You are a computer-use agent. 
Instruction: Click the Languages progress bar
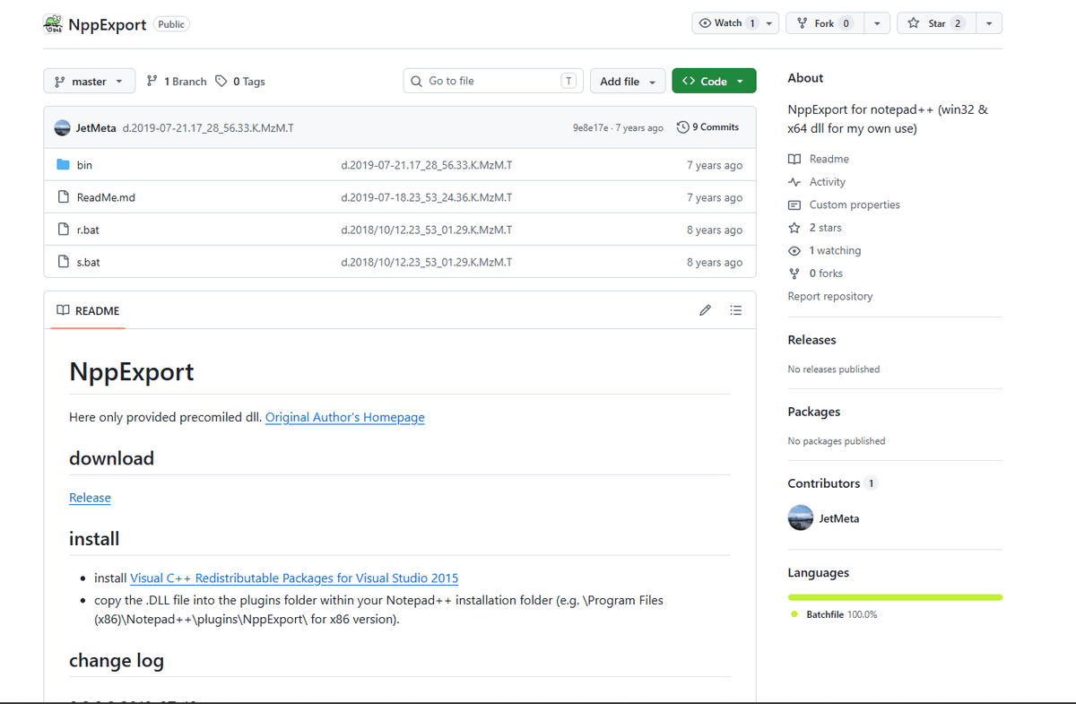pos(895,596)
